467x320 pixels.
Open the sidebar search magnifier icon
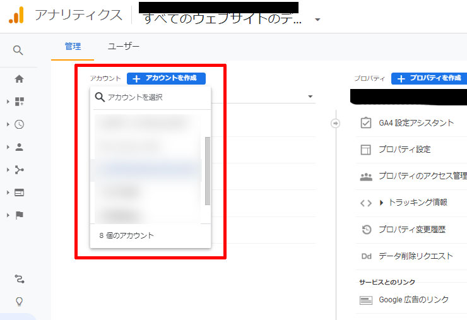[18, 50]
